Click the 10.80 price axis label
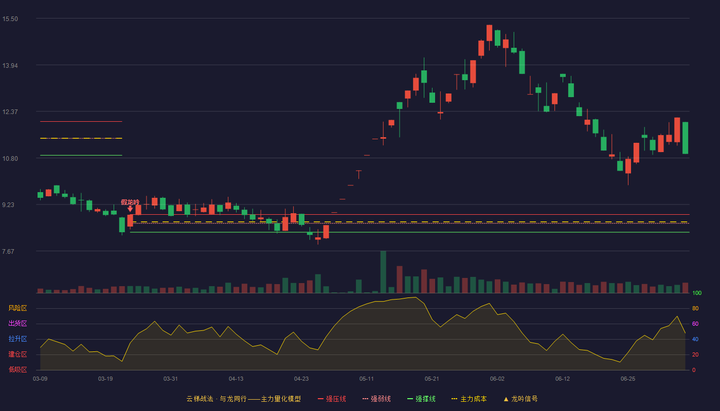 coord(10,158)
